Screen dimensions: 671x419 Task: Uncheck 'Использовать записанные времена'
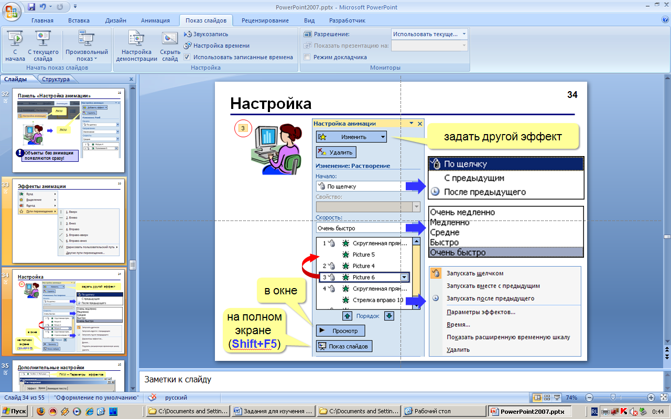click(187, 57)
